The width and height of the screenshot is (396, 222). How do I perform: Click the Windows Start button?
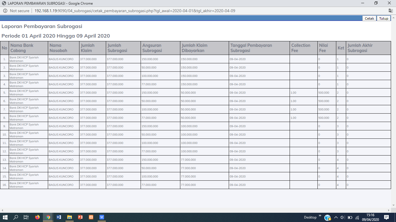pos(5,217)
